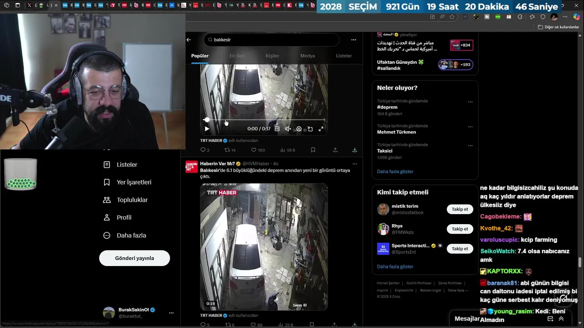
Task: Add page to browser favorites star
Action: click(x=452, y=17)
